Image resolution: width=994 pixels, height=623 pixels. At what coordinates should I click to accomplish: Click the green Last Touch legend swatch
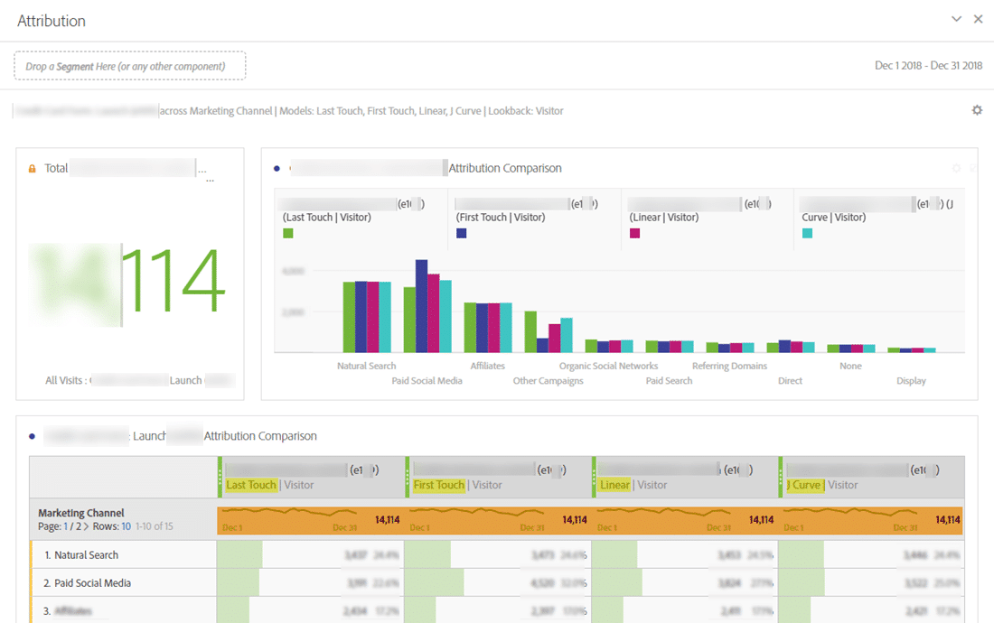pyautogui.click(x=288, y=233)
